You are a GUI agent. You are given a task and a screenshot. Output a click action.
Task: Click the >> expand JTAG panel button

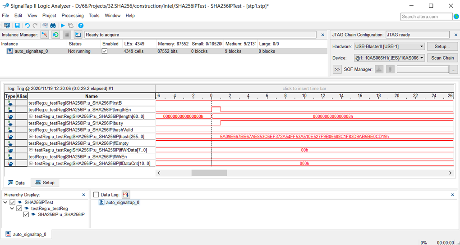(337, 69)
